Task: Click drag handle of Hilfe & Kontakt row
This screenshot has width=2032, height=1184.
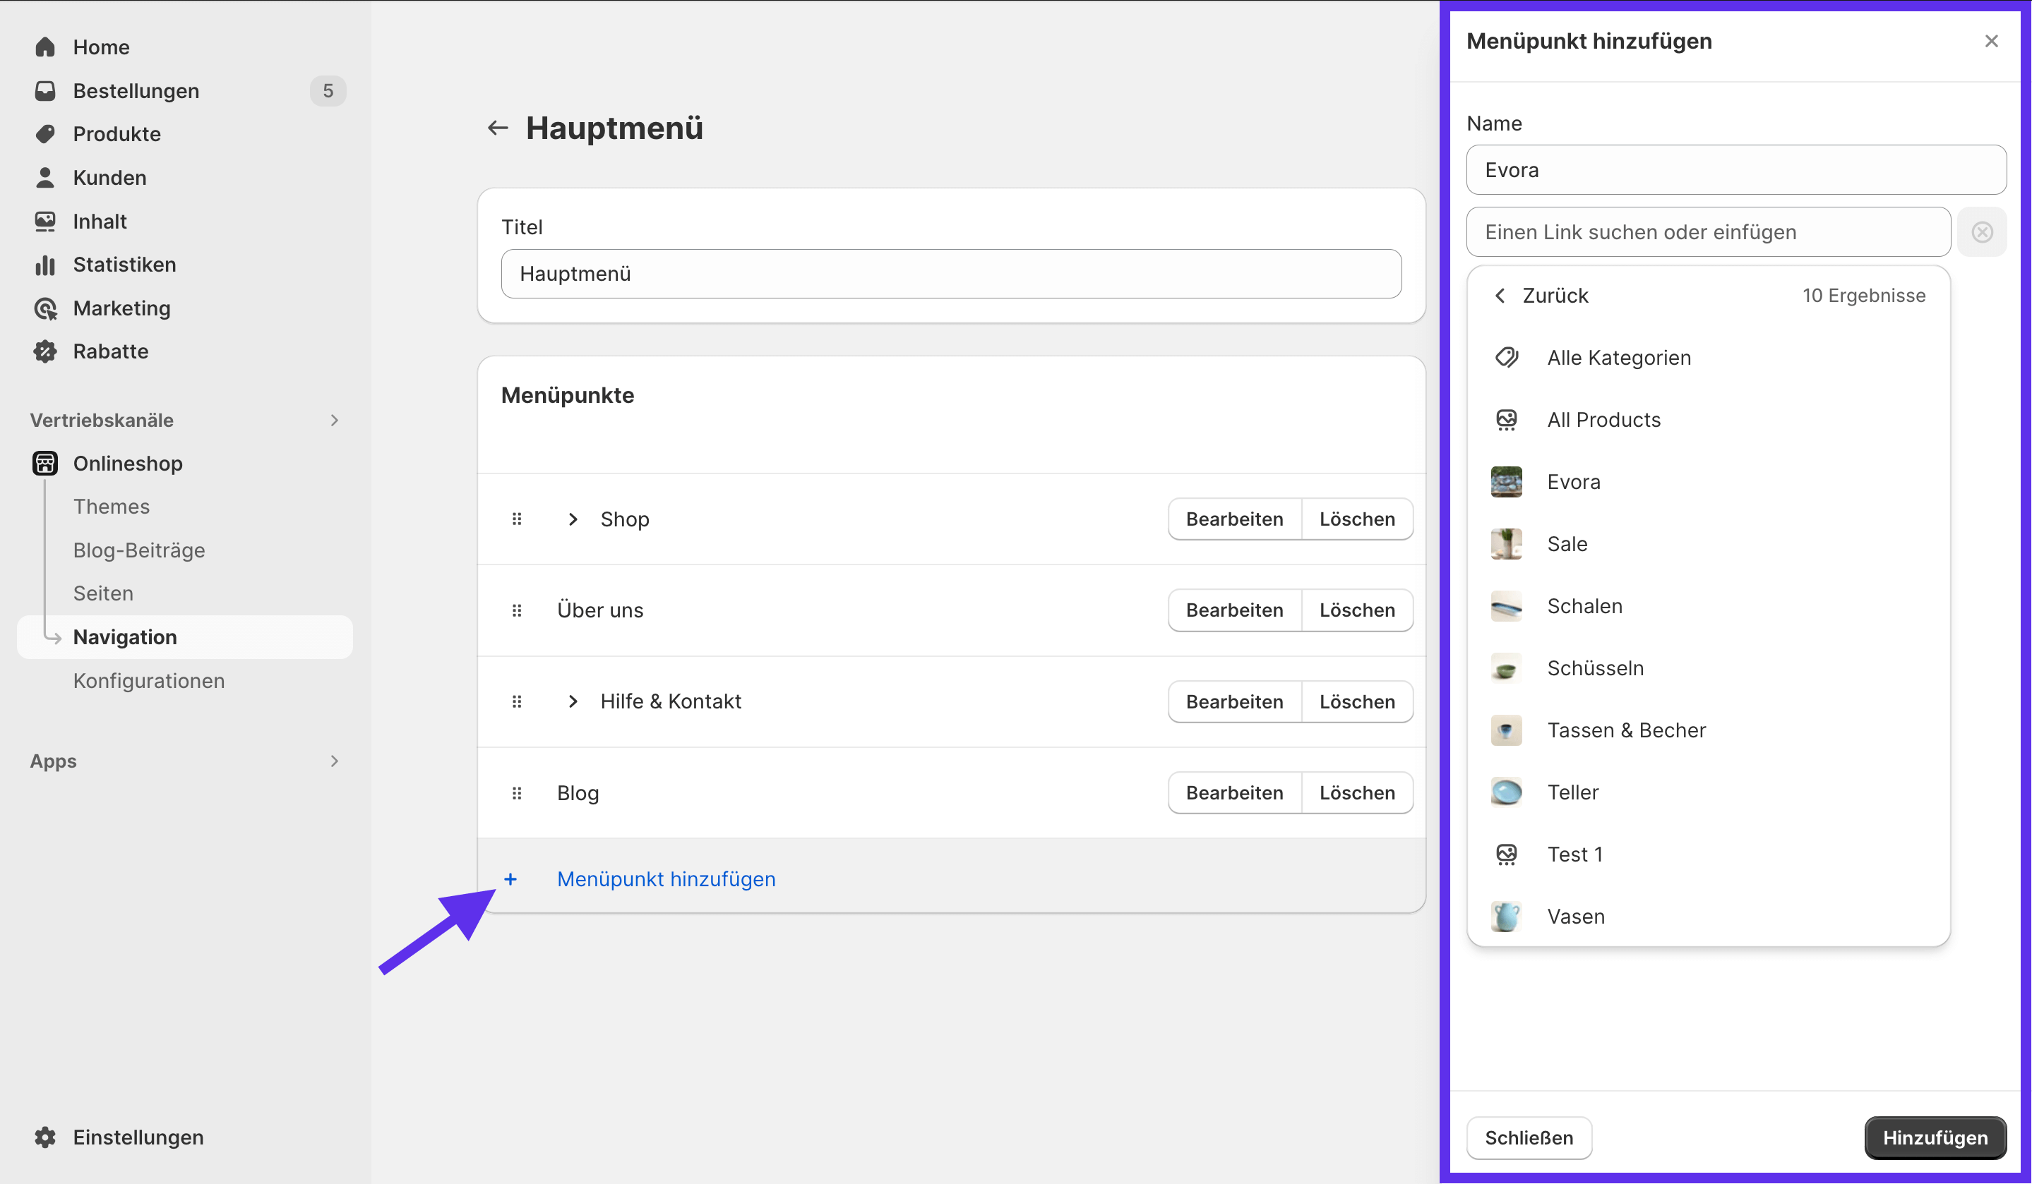Action: pos(517,701)
